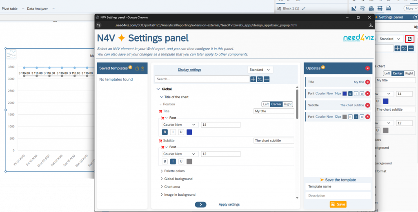Toggle italic for the subtitle font
Image resolution: width=418 pixels, height=212 pixels.
click(x=173, y=161)
